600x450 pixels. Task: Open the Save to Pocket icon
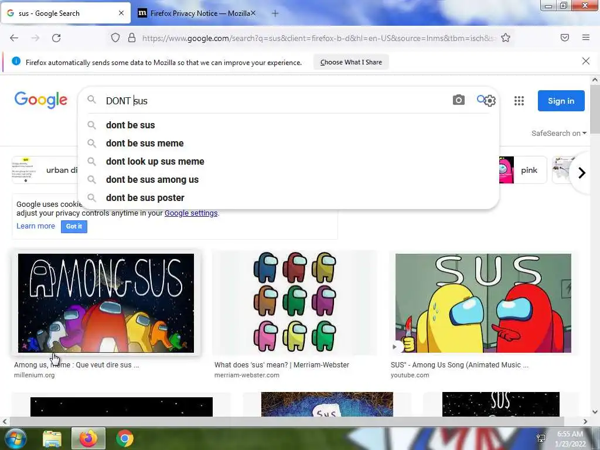[x=565, y=37]
